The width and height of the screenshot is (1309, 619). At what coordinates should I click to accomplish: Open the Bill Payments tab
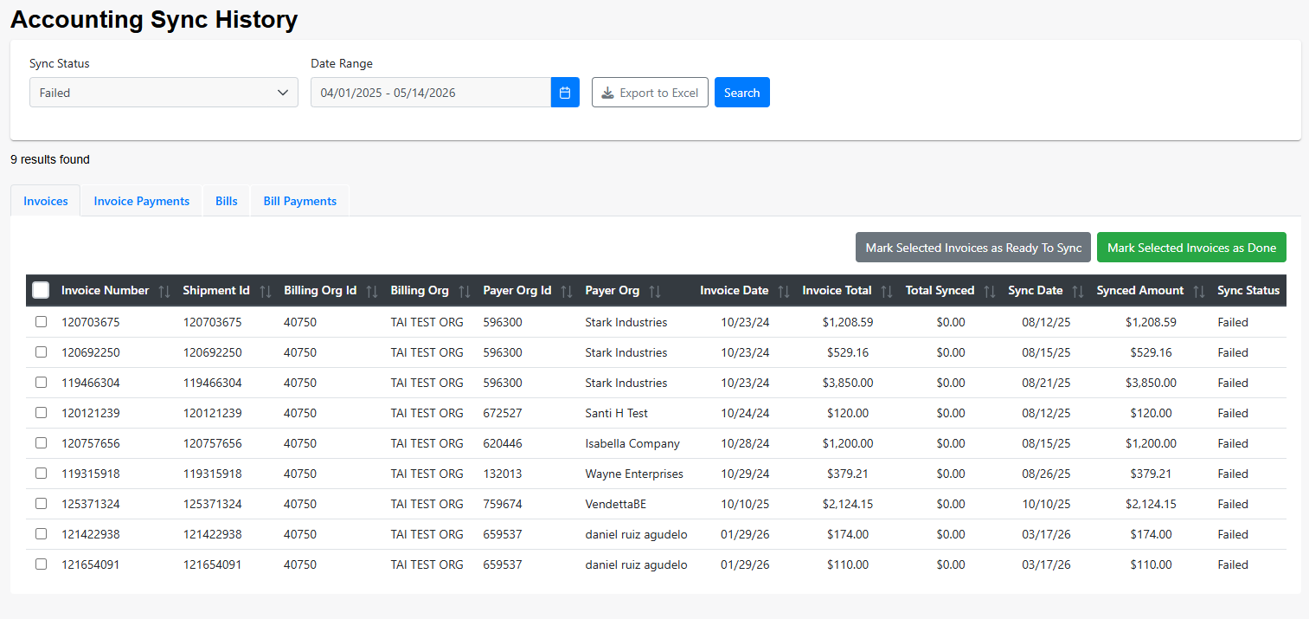(x=299, y=201)
